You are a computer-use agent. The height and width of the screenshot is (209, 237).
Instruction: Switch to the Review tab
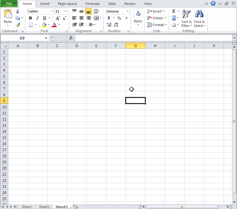pyautogui.click(x=130, y=4)
